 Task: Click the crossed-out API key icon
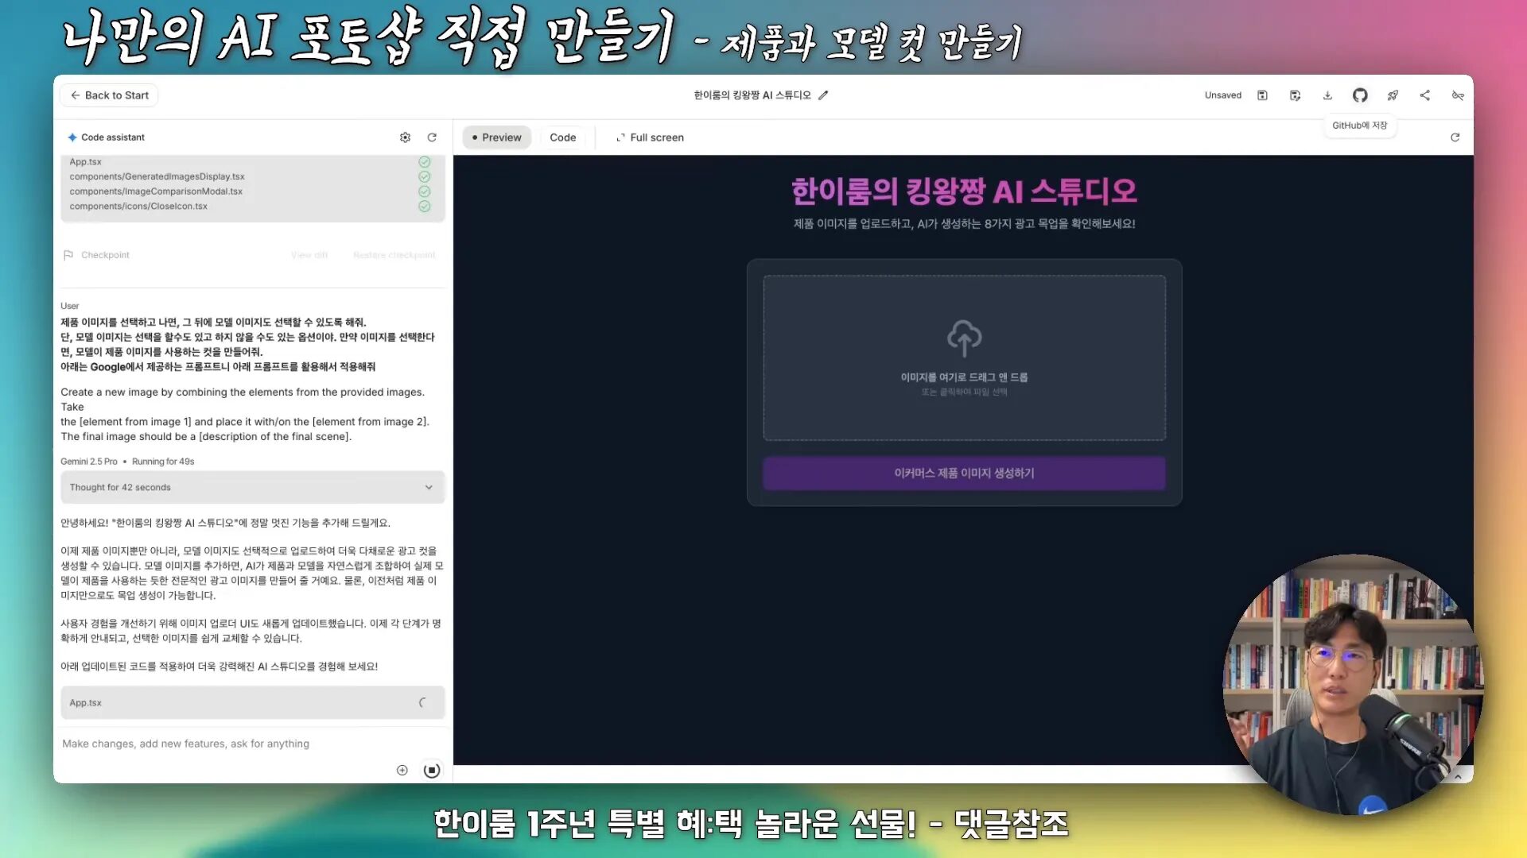pyautogui.click(x=1458, y=95)
